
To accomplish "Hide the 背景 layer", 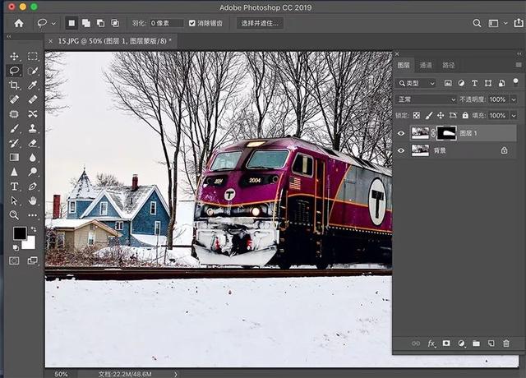I will click(401, 150).
